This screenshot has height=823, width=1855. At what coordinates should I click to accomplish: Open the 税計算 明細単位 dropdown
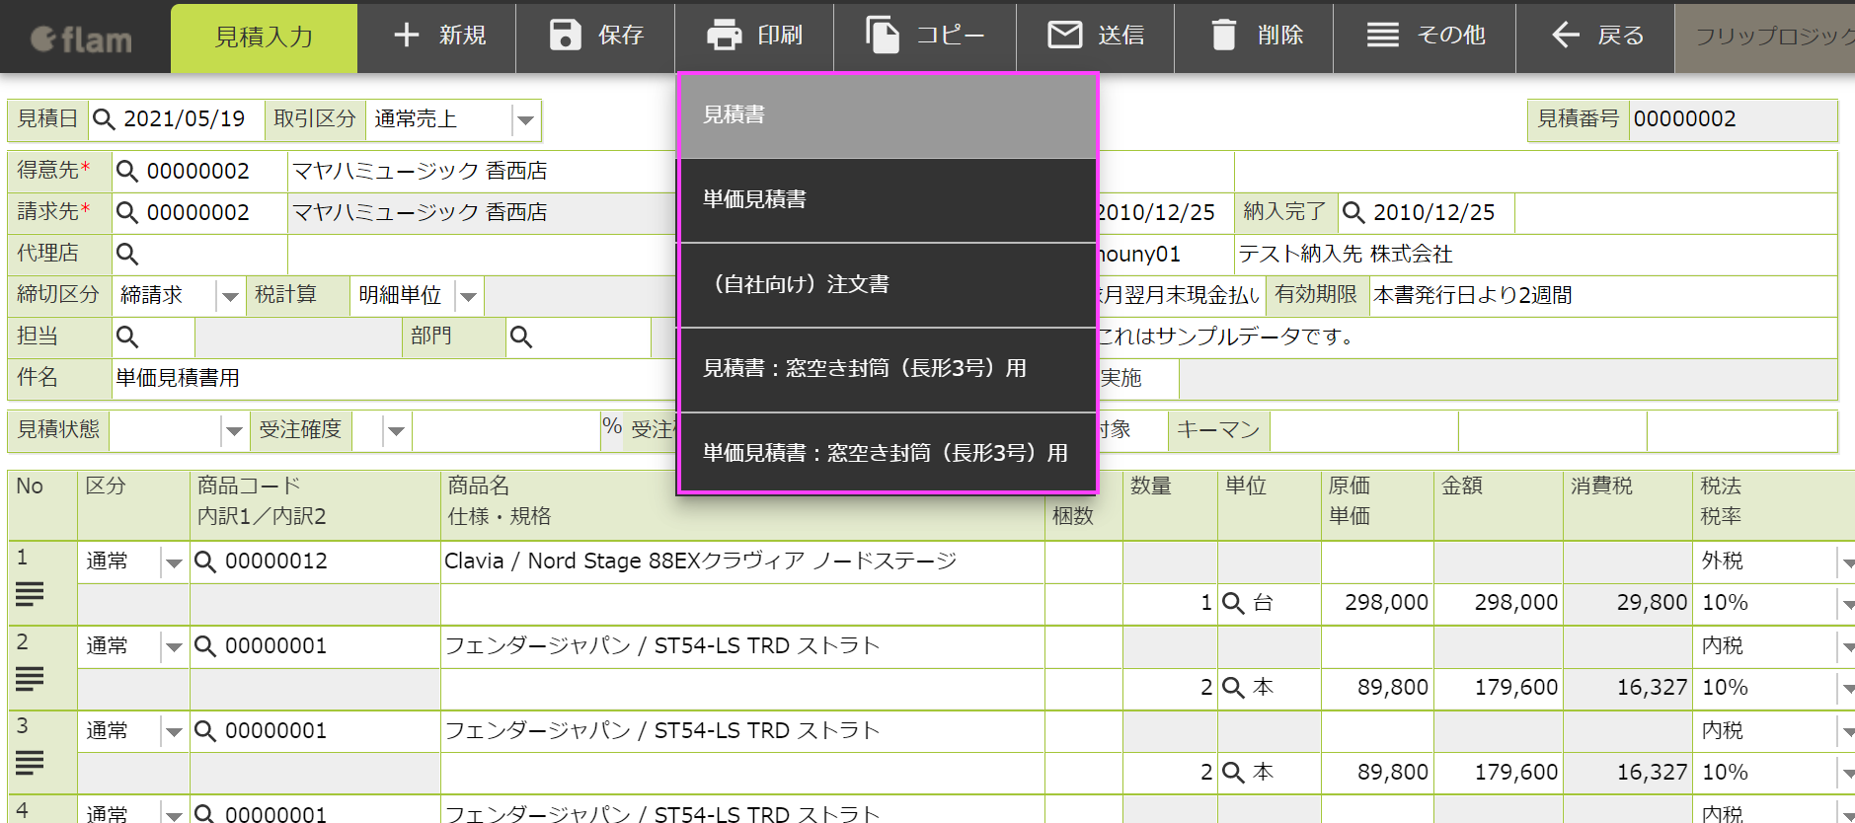tap(468, 296)
